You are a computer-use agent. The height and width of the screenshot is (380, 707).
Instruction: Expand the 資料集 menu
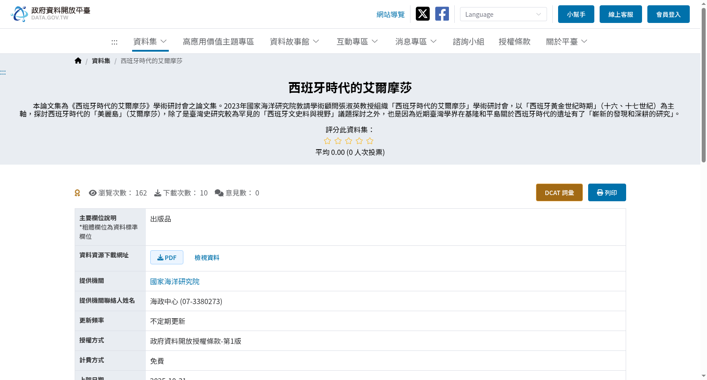(150, 41)
